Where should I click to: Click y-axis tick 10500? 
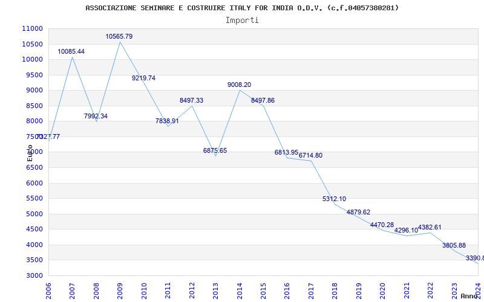33,44
